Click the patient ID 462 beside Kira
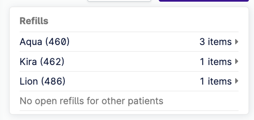Screen dimensions: 254x120 [52, 61]
